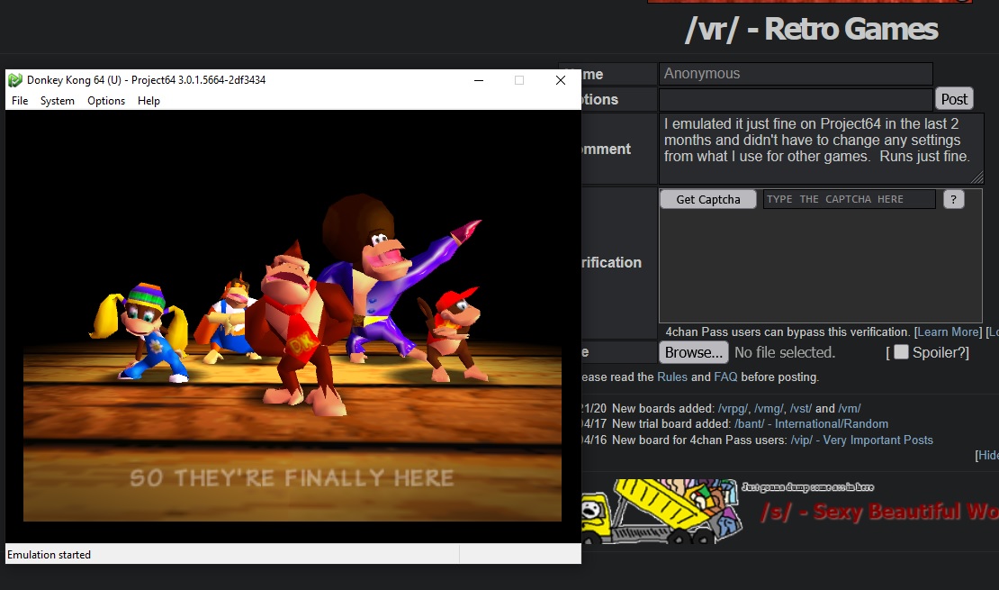
Task: Close the Project64 window
Action: pos(561,80)
